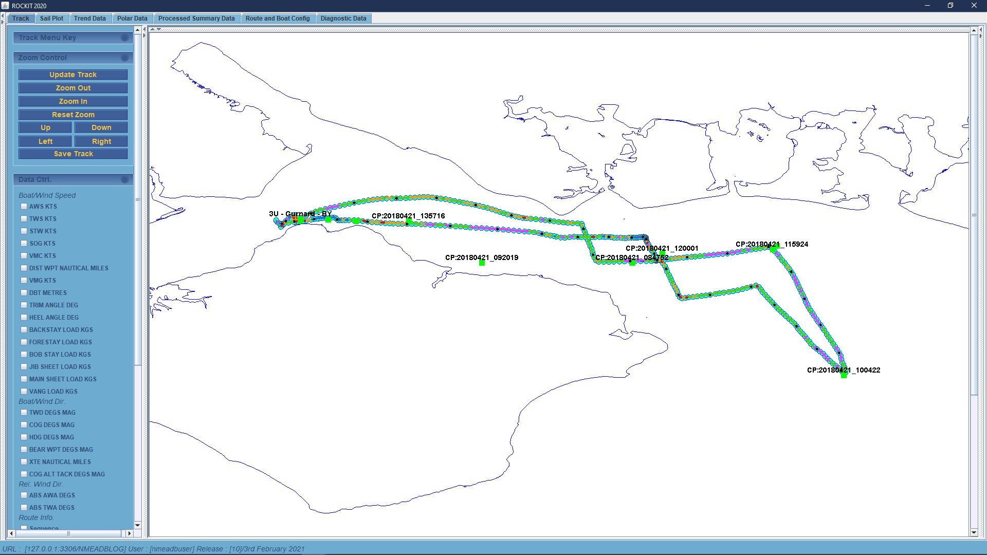Open the Route and Boat Config tab

(277, 18)
